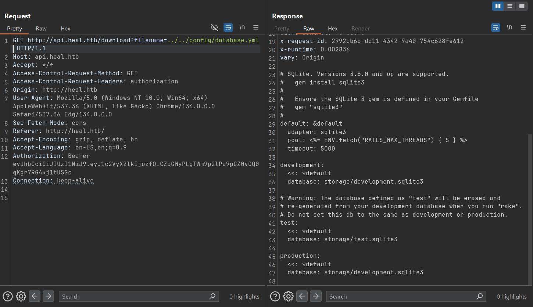Click magnifier icon in Request search box
Viewport: 533px width, 307px height.
212,296
